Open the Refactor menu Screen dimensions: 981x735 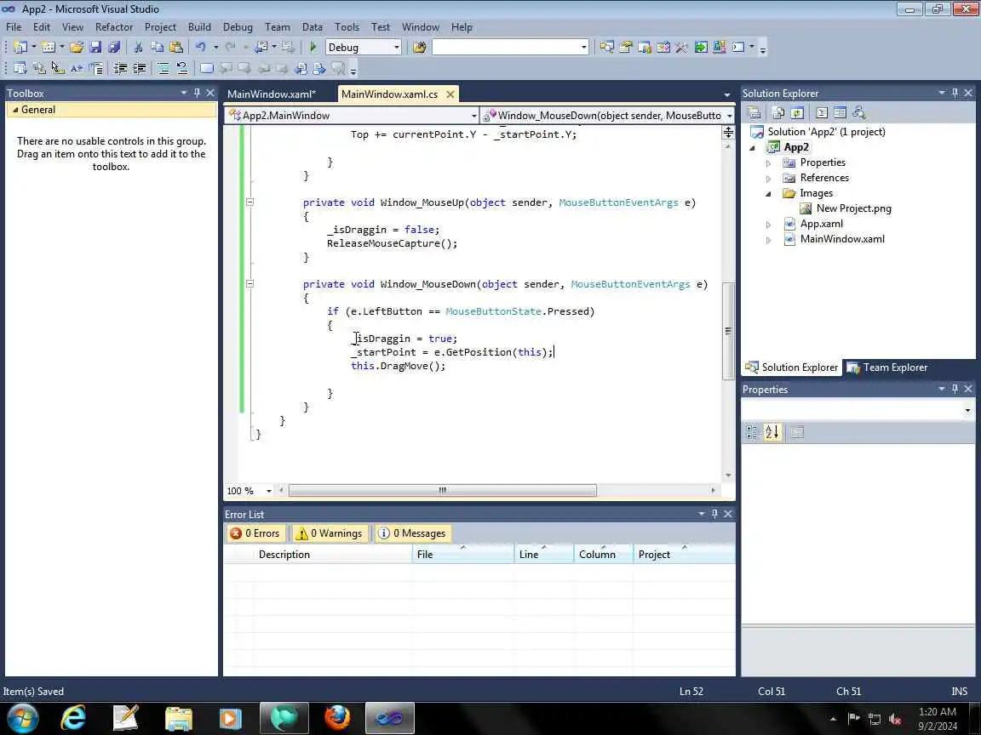[x=114, y=27]
